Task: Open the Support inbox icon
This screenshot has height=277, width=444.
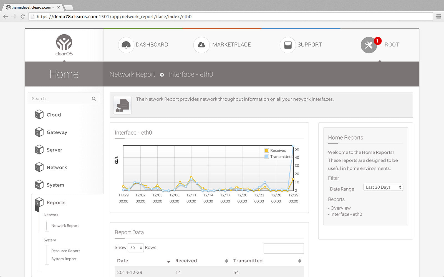Action: [x=288, y=45]
